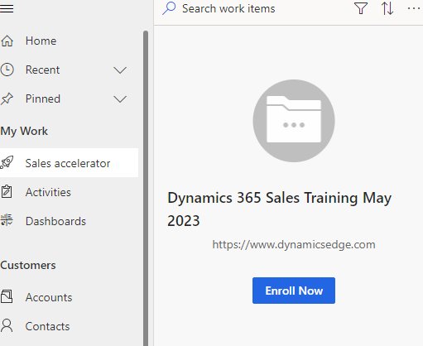Click the My Work section header

[x=24, y=131]
